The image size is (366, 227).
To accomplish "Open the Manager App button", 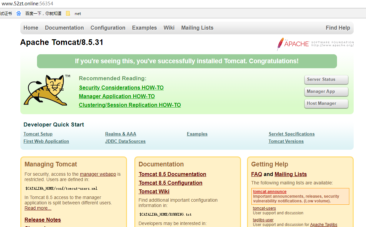I will point(326,91).
